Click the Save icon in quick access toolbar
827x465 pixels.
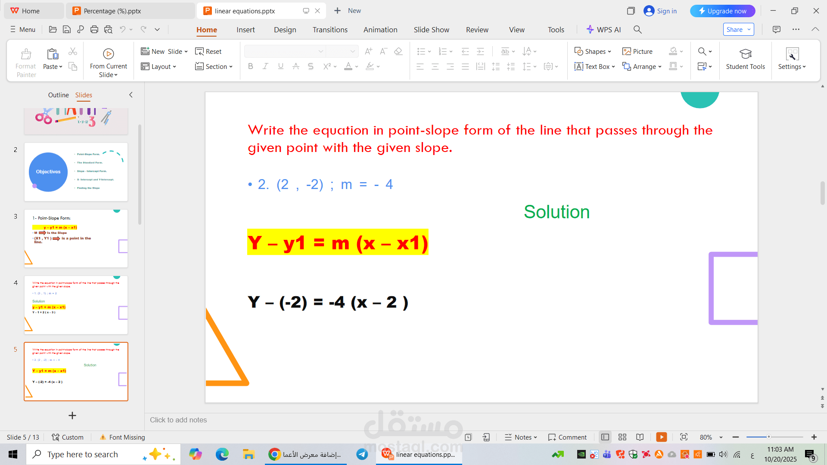point(67,29)
